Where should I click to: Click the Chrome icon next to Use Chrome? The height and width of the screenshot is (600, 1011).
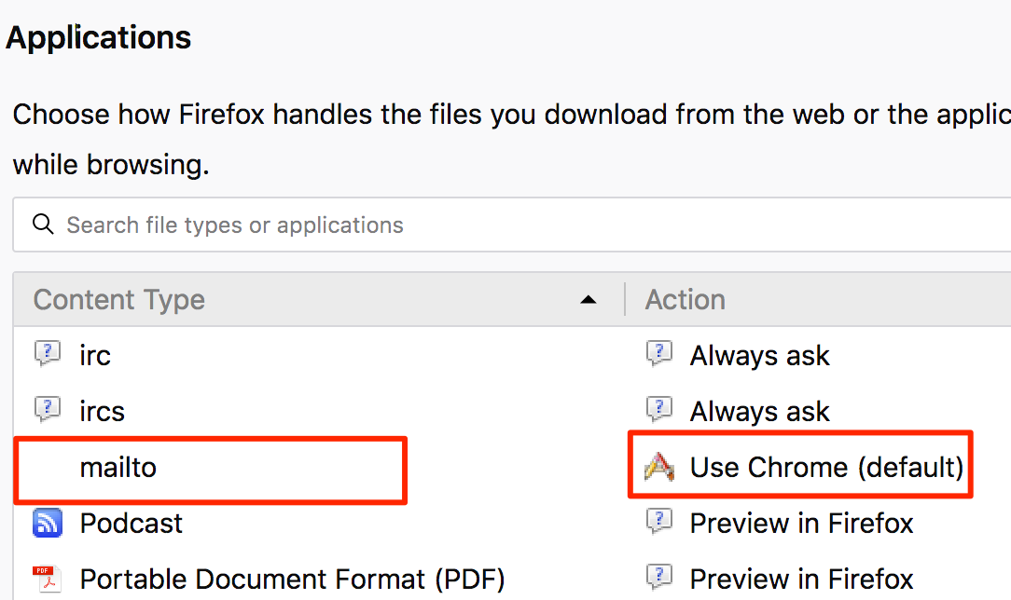pos(659,467)
